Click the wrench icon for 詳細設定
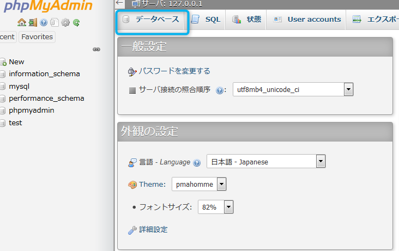The height and width of the screenshot is (251, 399). 132,230
